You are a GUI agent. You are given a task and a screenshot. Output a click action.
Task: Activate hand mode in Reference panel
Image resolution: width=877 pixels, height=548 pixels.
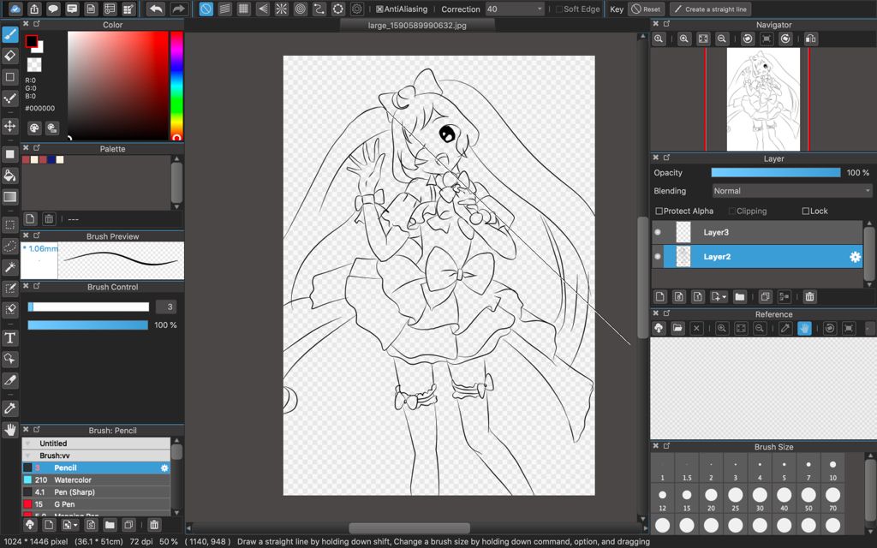[804, 328]
